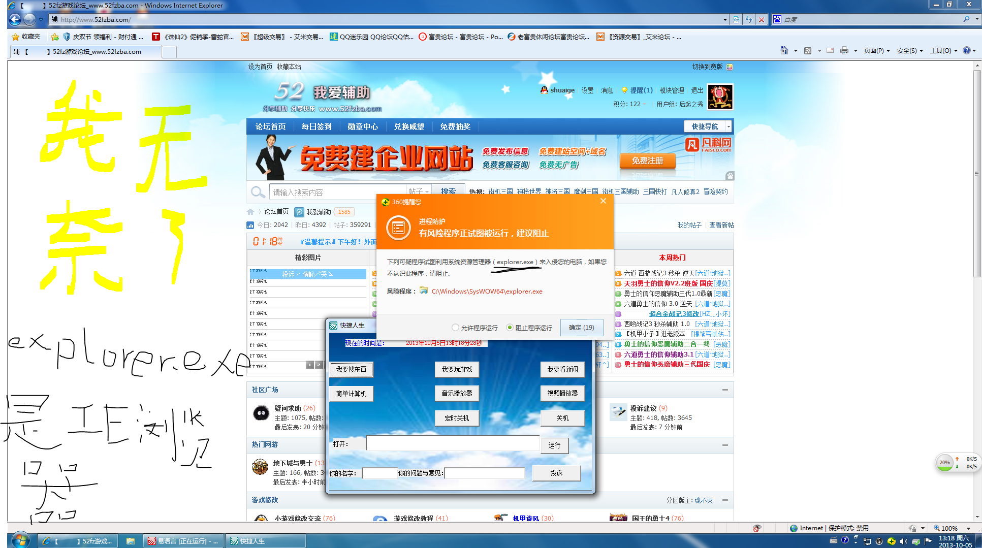Screen dimensions: 982x548
Task: Open the 安全(S) dropdown menu
Action: point(910,50)
